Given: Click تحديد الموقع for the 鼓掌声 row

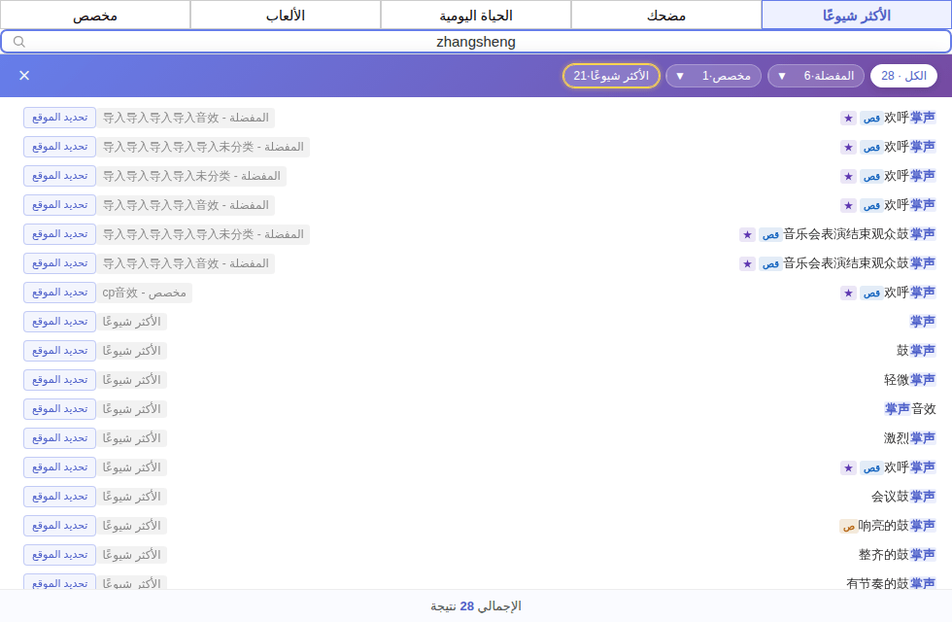Looking at the screenshot, I should (x=59, y=351).
